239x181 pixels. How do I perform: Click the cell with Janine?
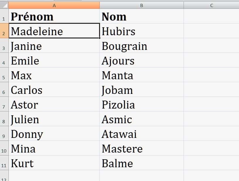tap(54, 46)
